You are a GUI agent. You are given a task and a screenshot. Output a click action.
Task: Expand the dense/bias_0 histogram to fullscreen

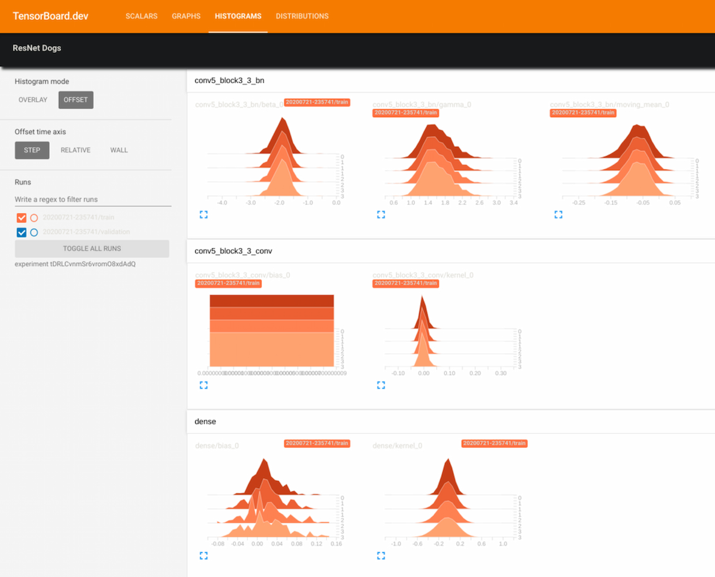[203, 555]
